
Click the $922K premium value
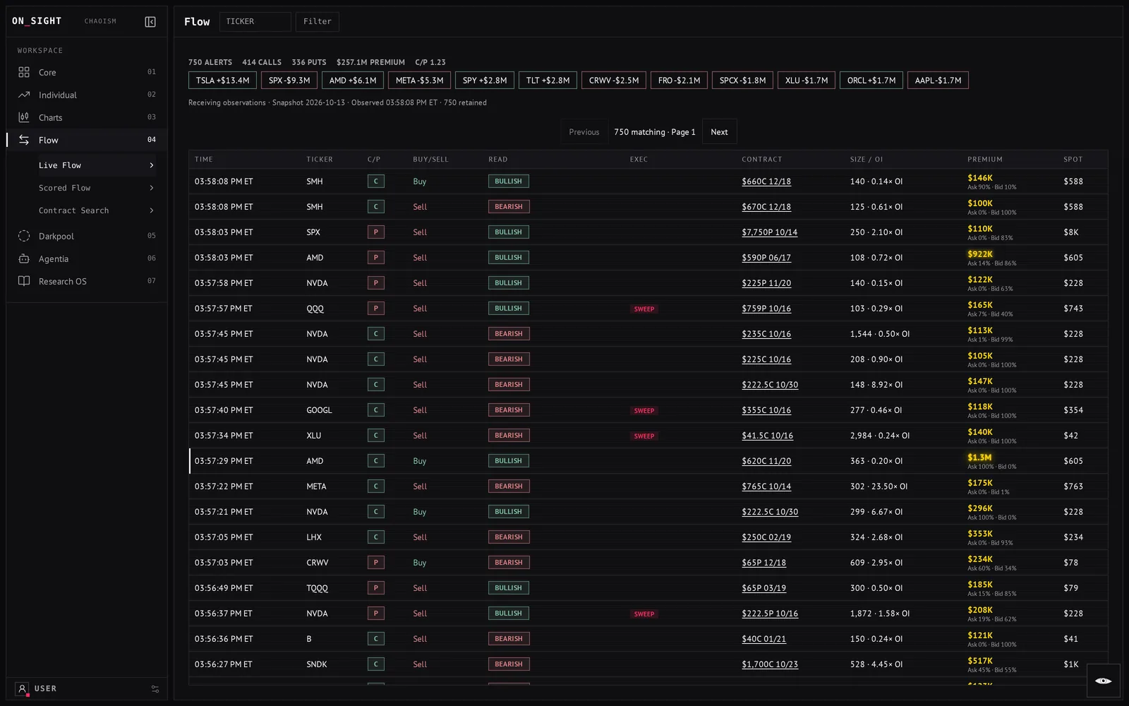pos(980,254)
